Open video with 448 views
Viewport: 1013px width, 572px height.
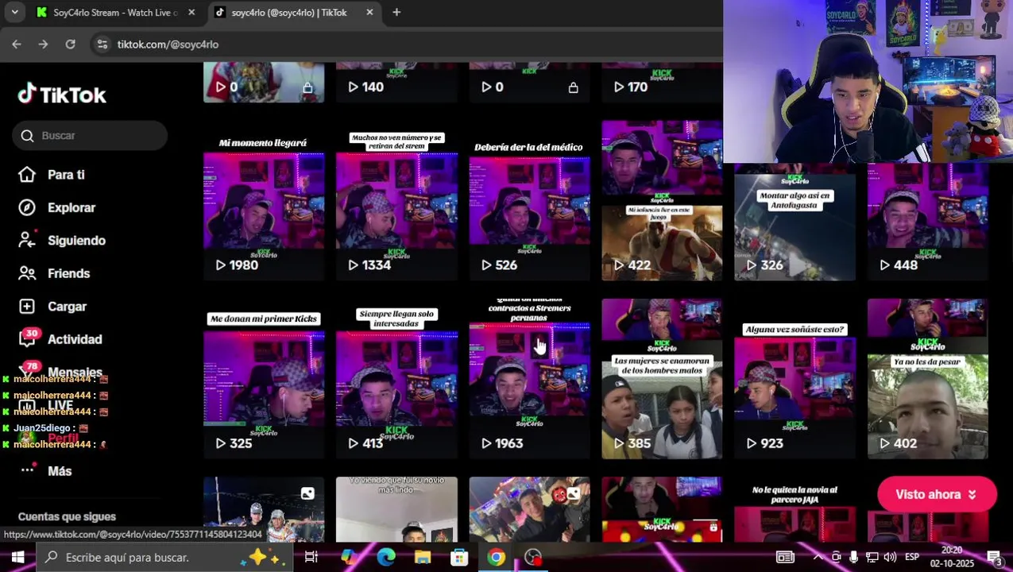click(927, 222)
